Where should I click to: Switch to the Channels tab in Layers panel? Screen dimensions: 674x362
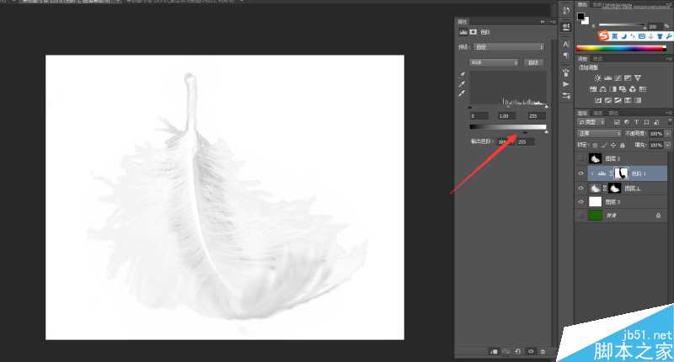[598, 112]
